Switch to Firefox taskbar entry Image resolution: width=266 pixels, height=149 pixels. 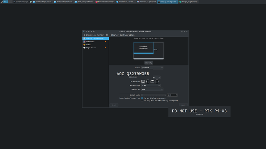(105, 2)
